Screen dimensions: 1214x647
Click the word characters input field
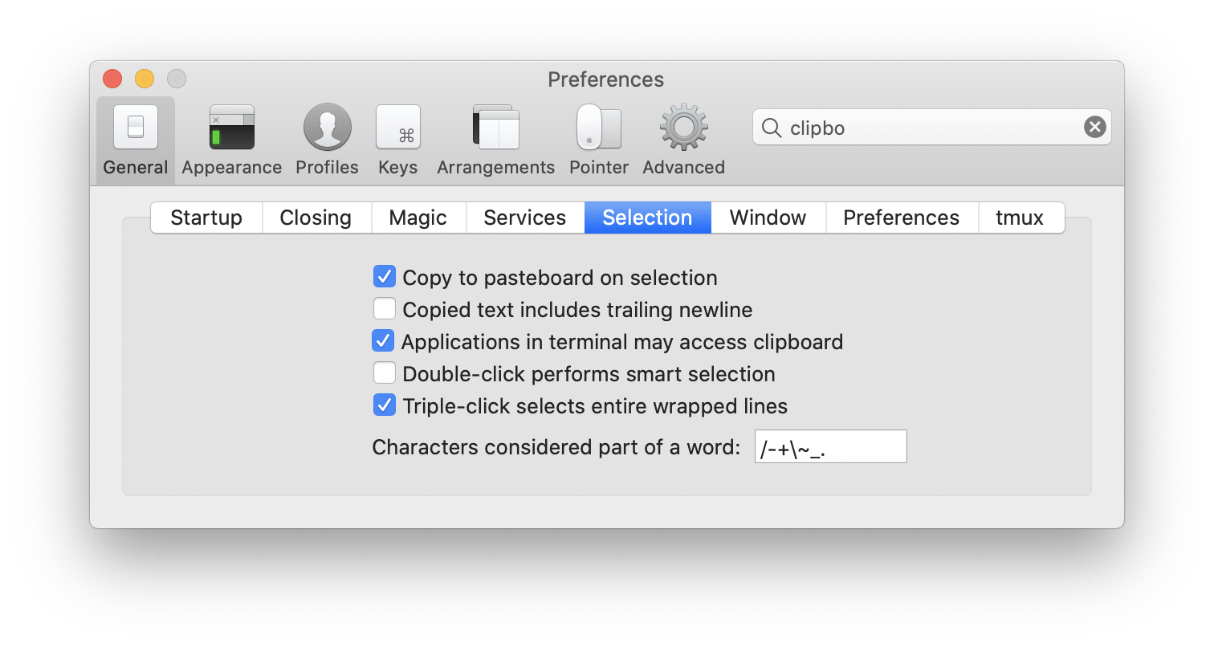(830, 447)
